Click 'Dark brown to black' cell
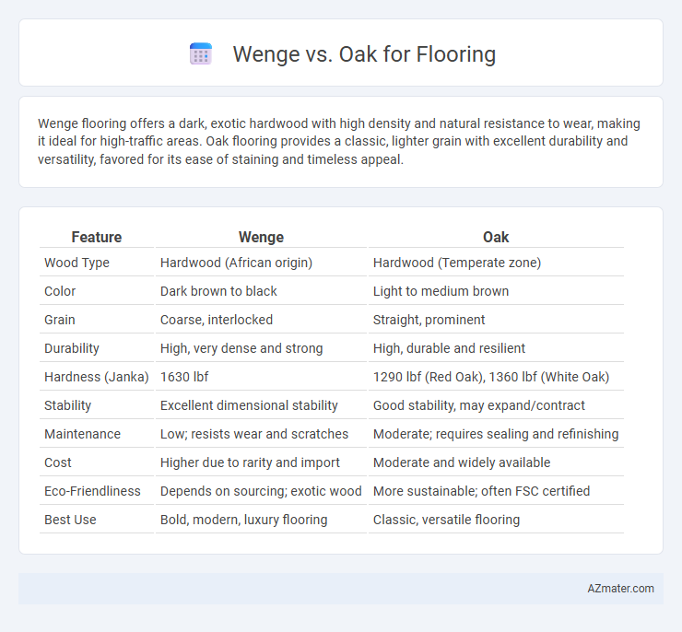The image size is (682, 632). click(x=218, y=291)
